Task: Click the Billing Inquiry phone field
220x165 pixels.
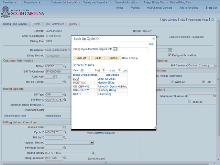Action: pyautogui.click(x=68, y=153)
